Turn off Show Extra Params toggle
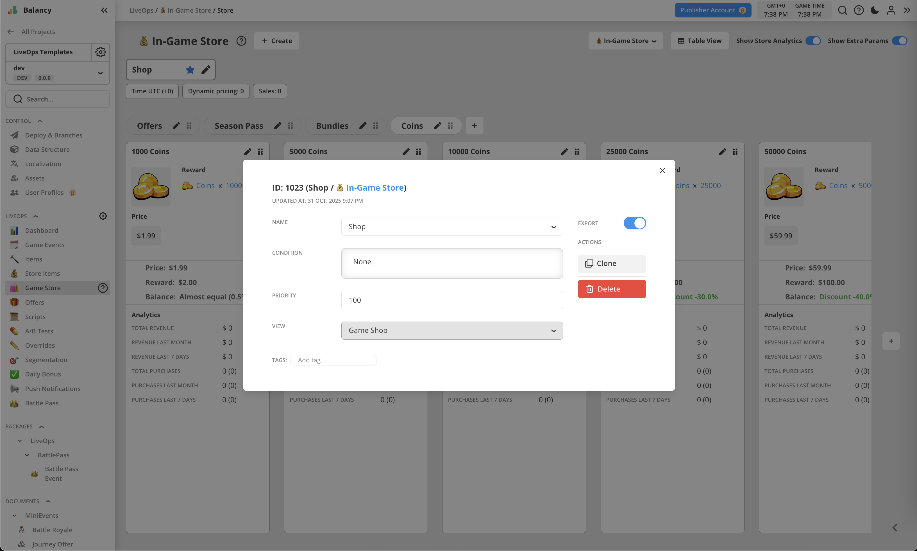The height and width of the screenshot is (551, 917). click(900, 41)
